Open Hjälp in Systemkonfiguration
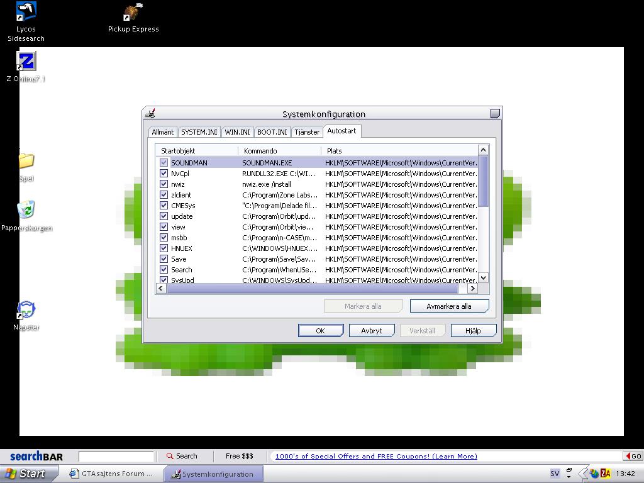Image resolution: width=644 pixels, height=483 pixels. [474, 331]
